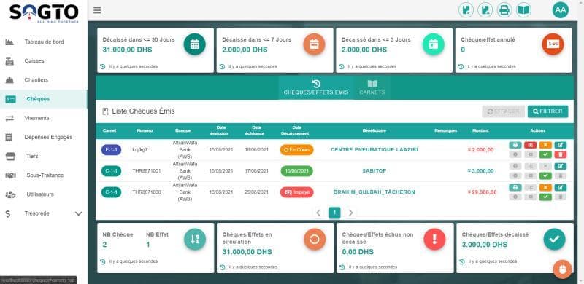Open Caisses in sidebar
Image resolution: width=584 pixels, height=284 pixels.
coord(44,61)
